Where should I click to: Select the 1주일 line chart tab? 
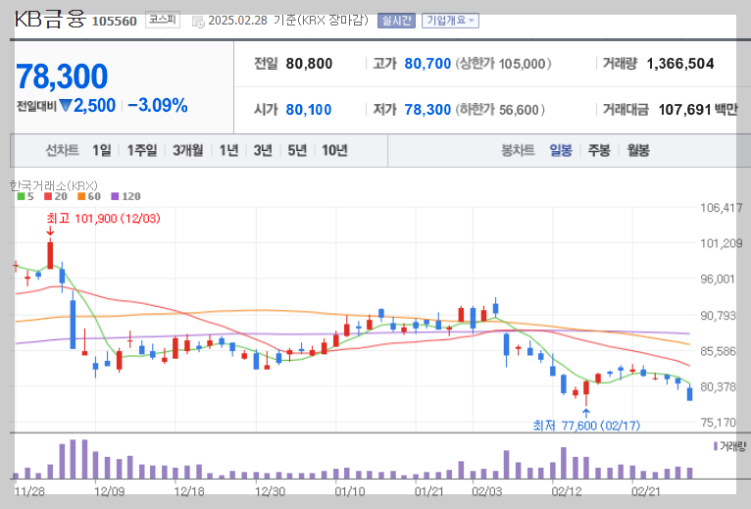(142, 150)
